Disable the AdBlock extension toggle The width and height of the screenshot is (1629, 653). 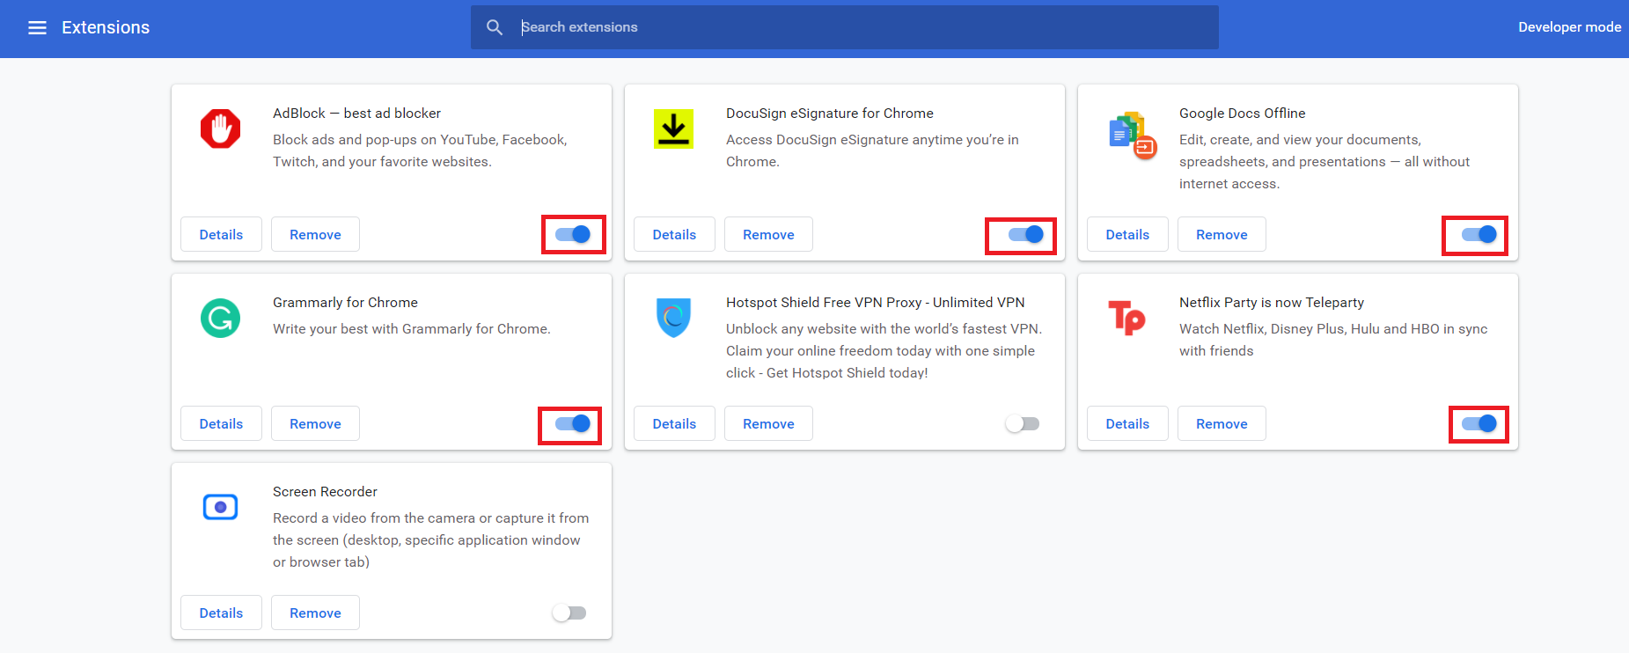[x=573, y=234]
